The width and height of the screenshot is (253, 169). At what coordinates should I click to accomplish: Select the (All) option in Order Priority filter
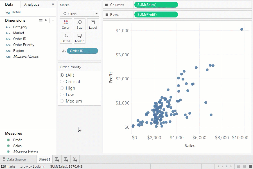pos(62,75)
